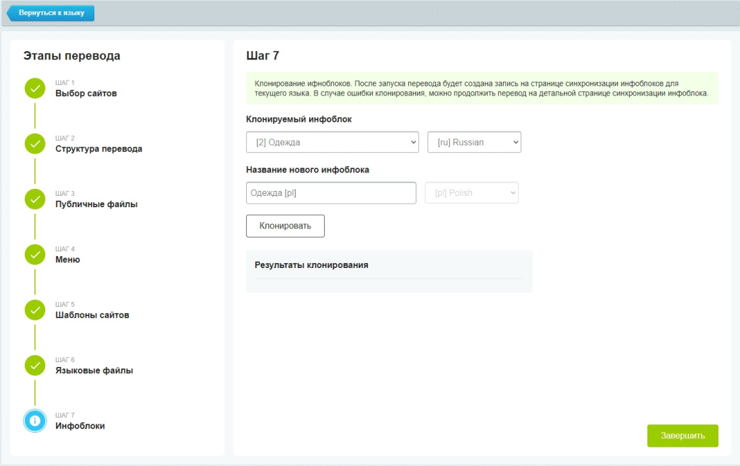The height and width of the screenshot is (466, 740).
Task: Click the Результаты клонирования panel
Action: tap(389, 272)
